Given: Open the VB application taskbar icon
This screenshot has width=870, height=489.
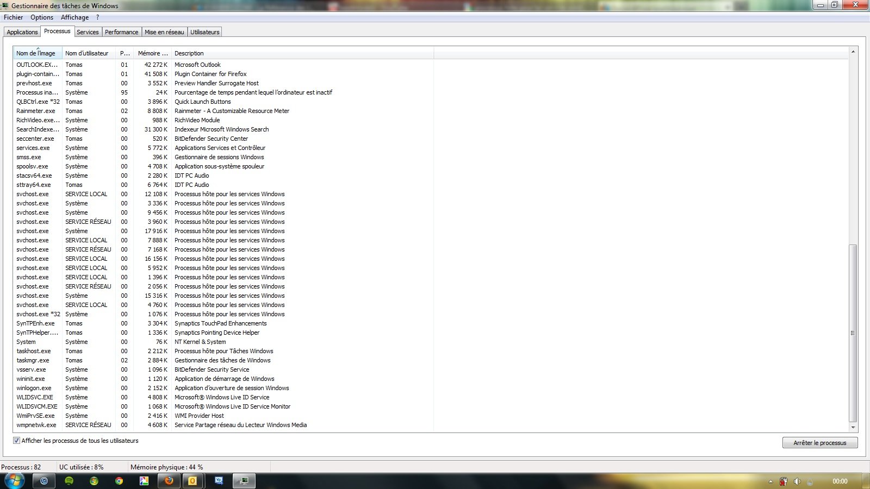Looking at the screenshot, I should pos(219,481).
